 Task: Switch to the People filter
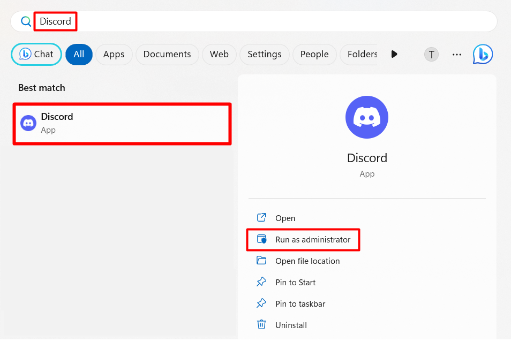pyautogui.click(x=314, y=55)
